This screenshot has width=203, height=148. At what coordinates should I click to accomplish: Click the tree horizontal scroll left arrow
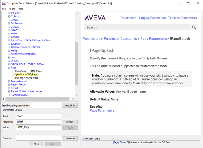(4, 99)
